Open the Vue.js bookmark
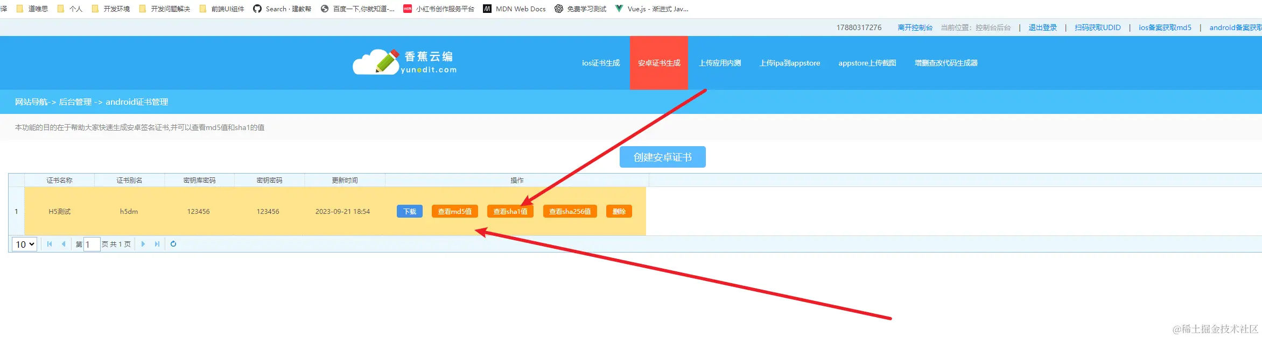 pos(652,9)
